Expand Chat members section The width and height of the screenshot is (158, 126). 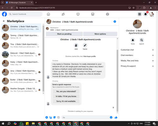click(137, 55)
